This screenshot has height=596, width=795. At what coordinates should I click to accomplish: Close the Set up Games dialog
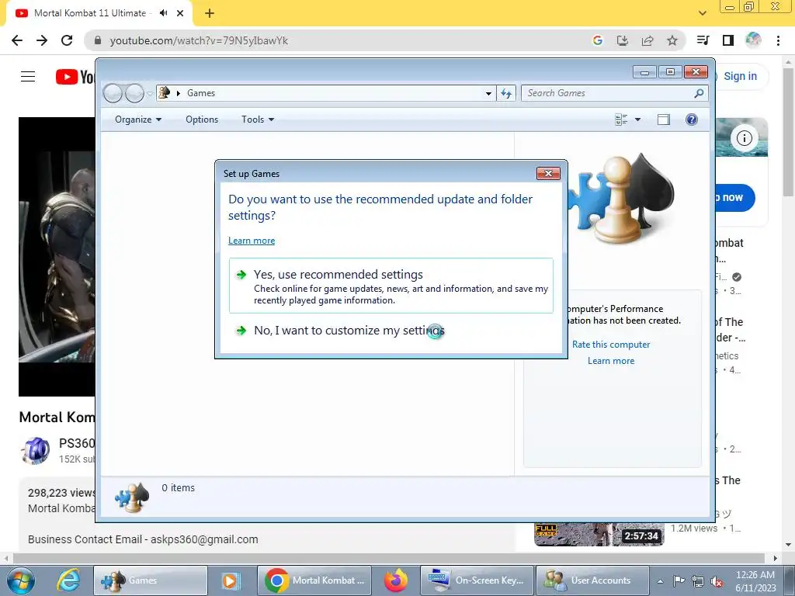tap(548, 173)
